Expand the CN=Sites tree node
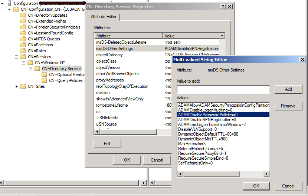The height and width of the screenshot is (196, 308). tap(16, 86)
